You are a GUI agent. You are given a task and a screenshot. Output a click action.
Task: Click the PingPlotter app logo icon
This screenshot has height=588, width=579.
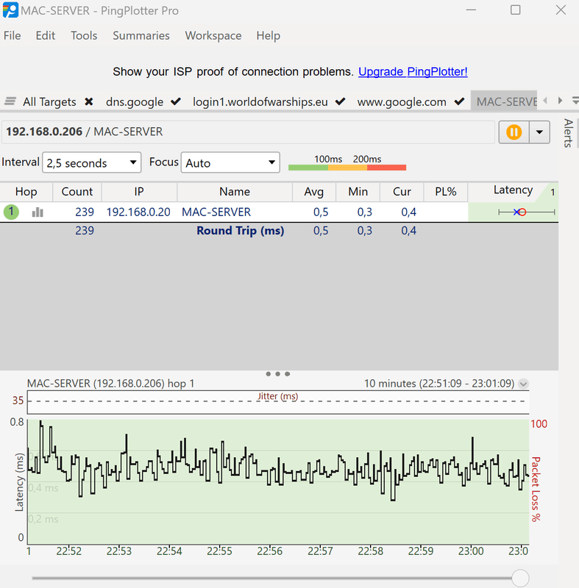(10, 10)
